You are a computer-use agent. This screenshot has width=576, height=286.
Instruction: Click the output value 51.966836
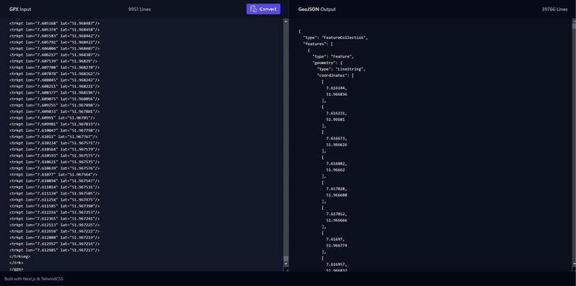(337, 94)
